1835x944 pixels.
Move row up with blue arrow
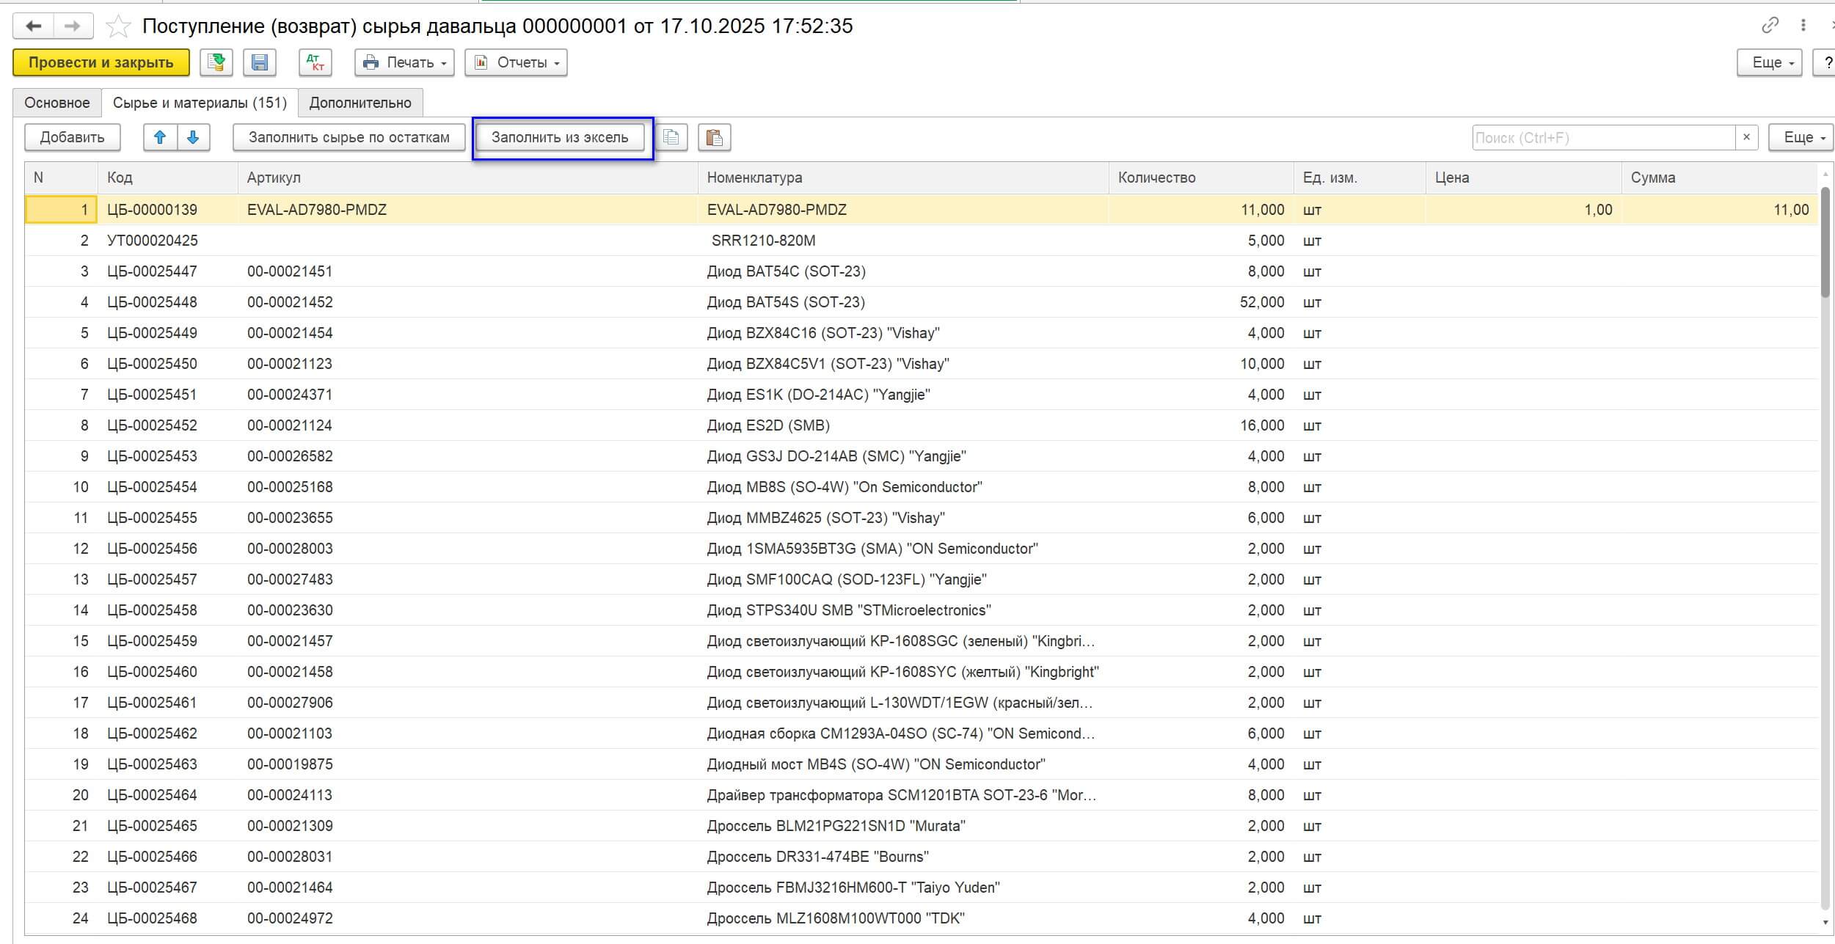click(160, 137)
